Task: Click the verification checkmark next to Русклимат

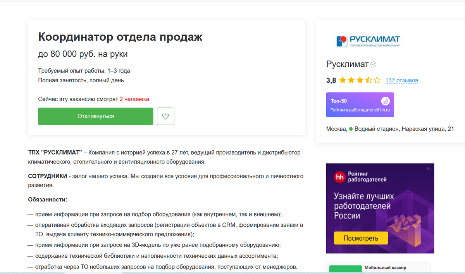Action: [x=373, y=64]
